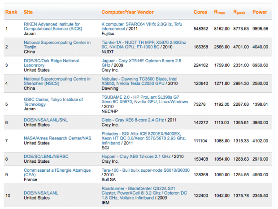The image size is (278, 209).
Task: Select the cores value 111104
Action: pyautogui.click(x=200, y=141)
